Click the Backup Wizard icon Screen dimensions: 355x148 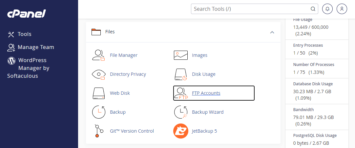tap(181, 112)
